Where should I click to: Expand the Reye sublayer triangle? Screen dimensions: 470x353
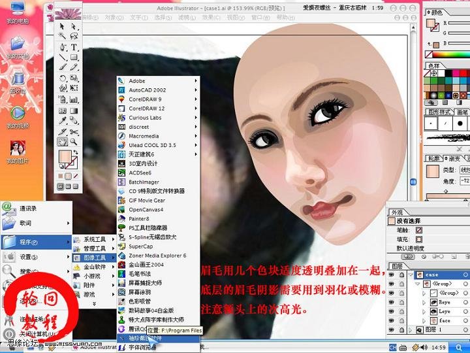click(x=424, y=302)
